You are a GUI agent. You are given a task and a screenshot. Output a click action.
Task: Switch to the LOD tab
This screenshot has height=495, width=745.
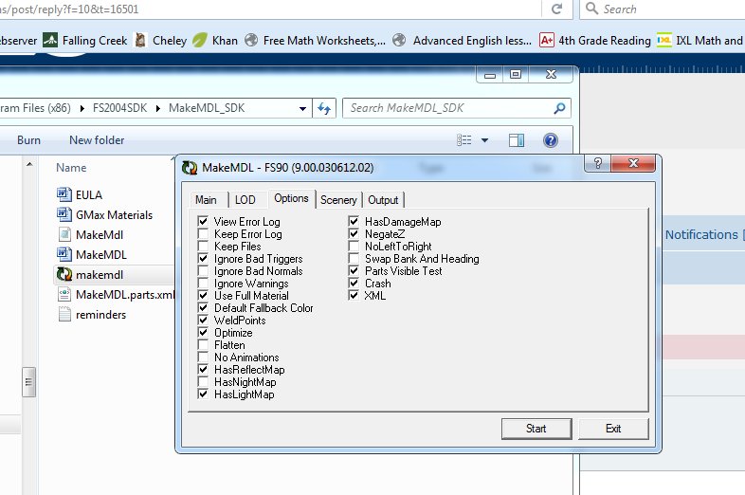(x=245, y=200)
